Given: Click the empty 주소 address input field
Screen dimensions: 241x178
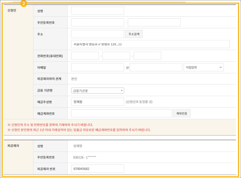Looking at the screenshot, I should coord(97,34).
